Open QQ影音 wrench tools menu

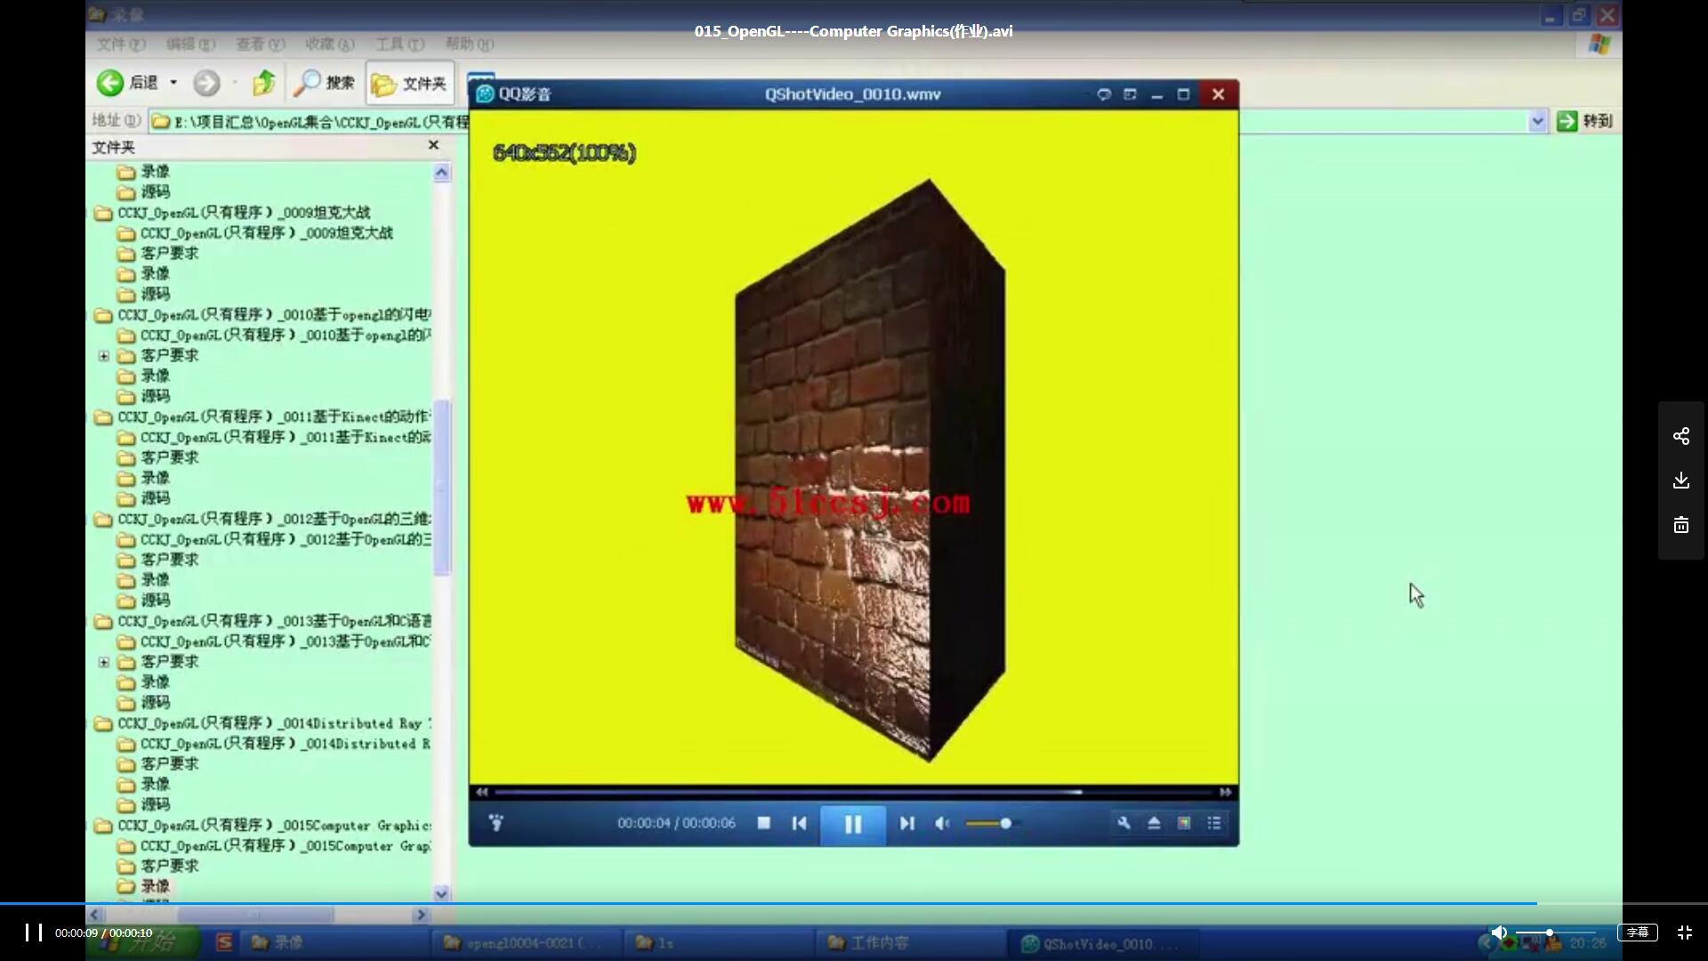pos(1124,823)
